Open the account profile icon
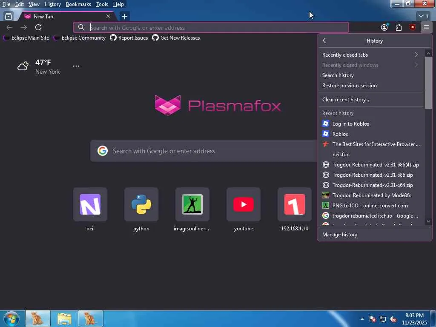Image resolution: width=436 pixels, height=327 pixels. tap(384, 27)
